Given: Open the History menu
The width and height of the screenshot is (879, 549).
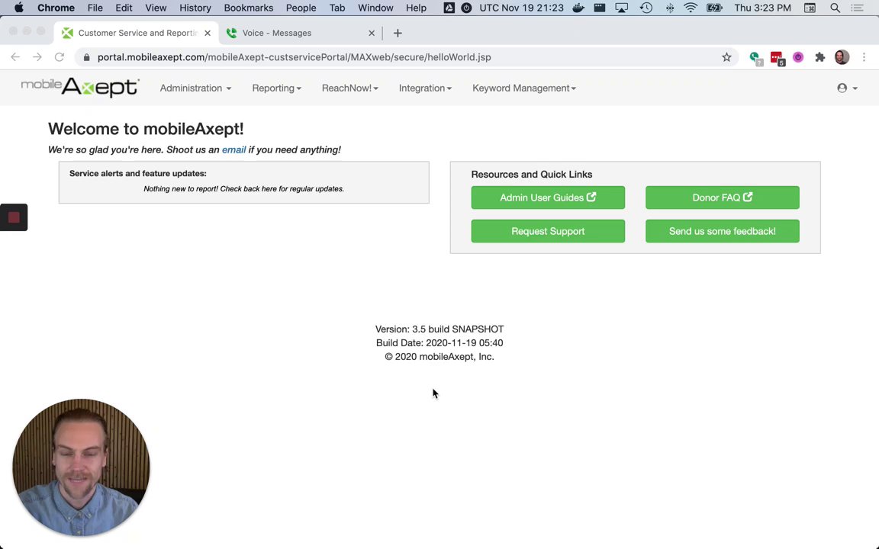Looking at the screenshot, I should [x=195, y=8].
